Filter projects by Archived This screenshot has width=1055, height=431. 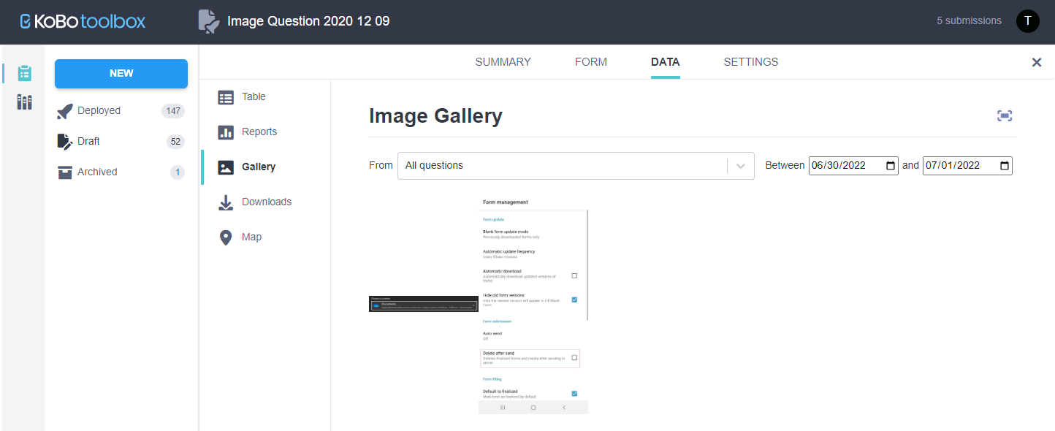[x=96, y=172]
